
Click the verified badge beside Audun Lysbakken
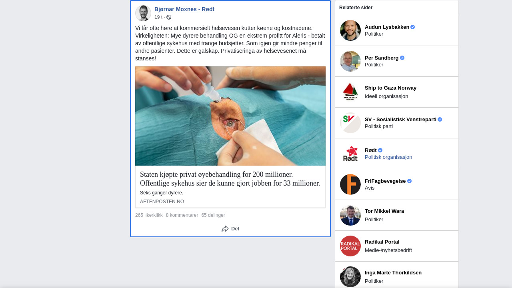pos(413,27)
